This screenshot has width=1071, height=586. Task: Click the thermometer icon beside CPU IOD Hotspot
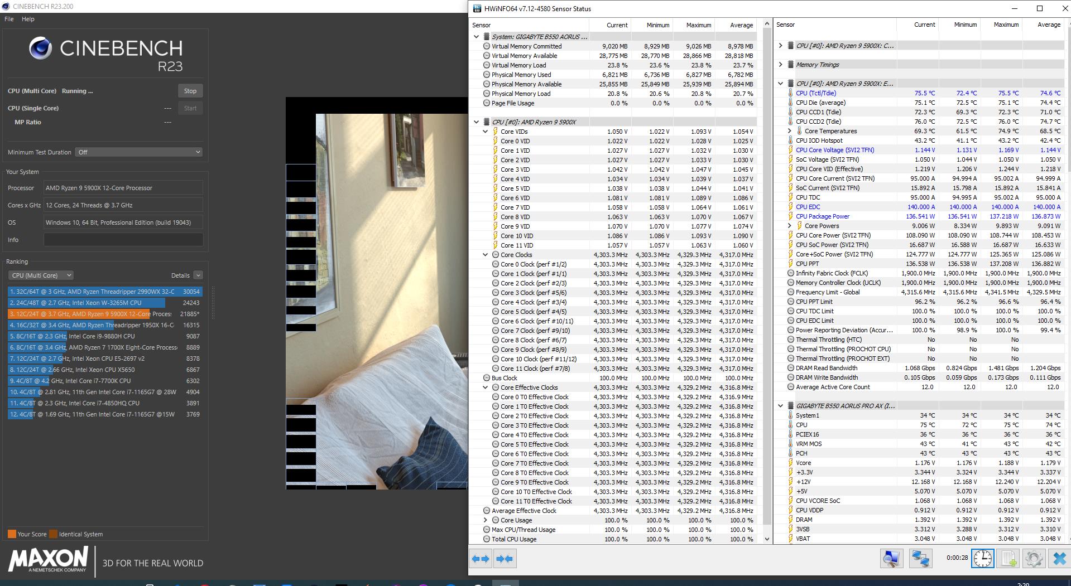[790, 141]
